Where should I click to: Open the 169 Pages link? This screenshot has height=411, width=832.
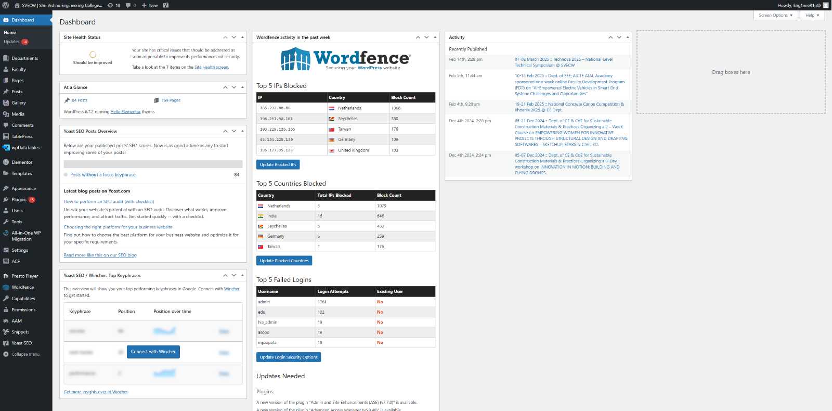(171, 100)
